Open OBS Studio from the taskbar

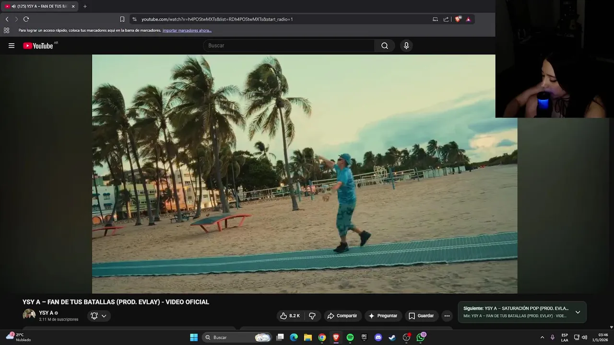(x=406, y=337)
